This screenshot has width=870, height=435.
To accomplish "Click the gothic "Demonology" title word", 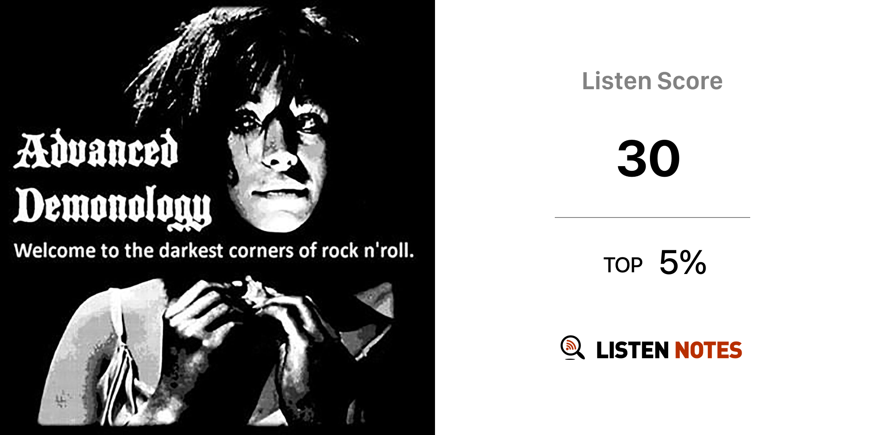I will click(x=113, y=207).
